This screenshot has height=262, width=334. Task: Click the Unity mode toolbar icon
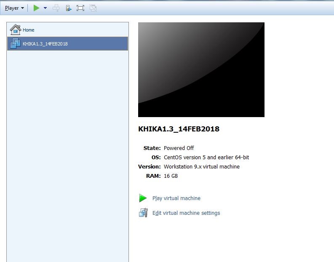93,8
